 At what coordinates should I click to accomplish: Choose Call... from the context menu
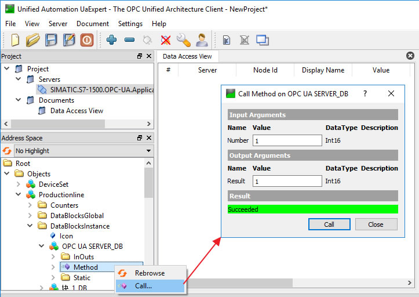click(x=150, y=286)
